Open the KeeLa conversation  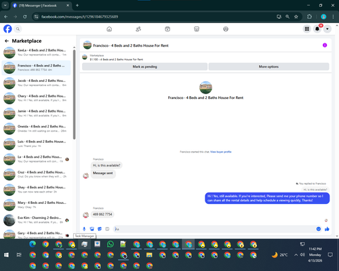point(36,52)
